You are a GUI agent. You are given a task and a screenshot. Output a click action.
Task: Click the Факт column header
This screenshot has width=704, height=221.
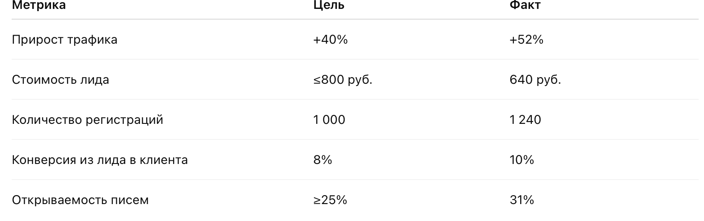[525, 5]
